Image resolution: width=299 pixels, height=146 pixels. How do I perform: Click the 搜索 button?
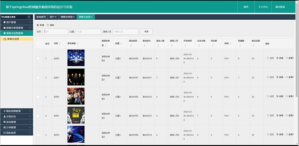(x=146, y=31)
